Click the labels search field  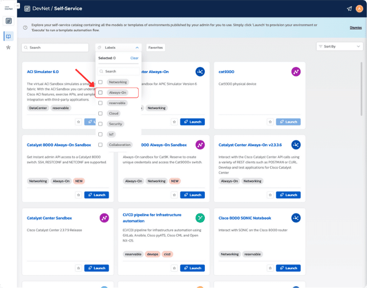(x=118, y=71)
